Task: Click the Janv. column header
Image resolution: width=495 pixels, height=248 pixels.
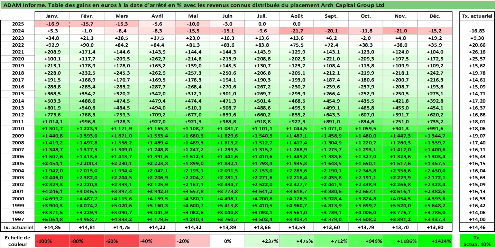Action: point(52,16)
